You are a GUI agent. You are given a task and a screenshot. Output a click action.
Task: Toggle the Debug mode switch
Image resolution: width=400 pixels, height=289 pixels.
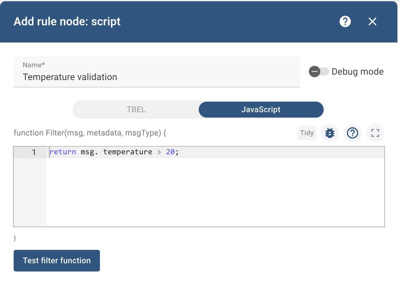pyautogui.click(x=319, y=72)
